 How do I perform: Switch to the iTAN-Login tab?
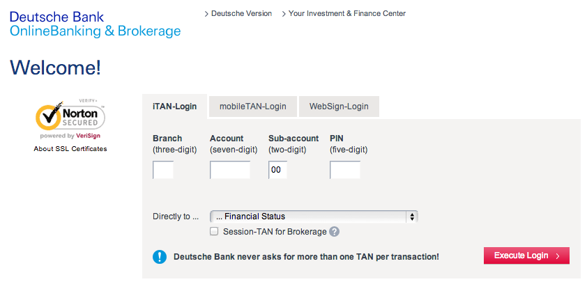tap(174, 107)
